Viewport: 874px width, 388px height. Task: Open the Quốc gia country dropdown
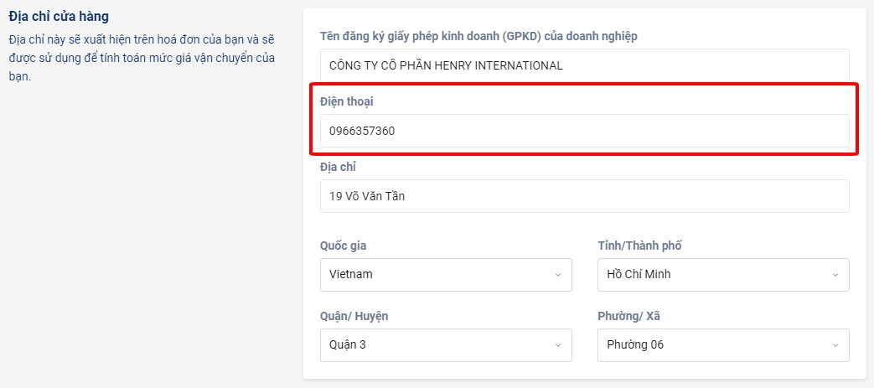pyautogui.click(x=446, y=274)
